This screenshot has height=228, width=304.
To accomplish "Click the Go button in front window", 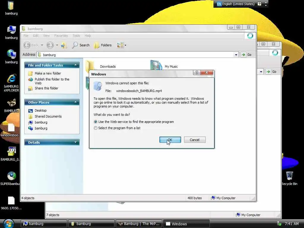I will pyautogui.click(x=246, y=55).
